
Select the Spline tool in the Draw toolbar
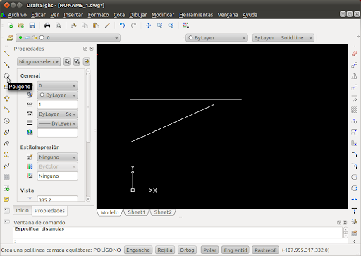(6, 166)
